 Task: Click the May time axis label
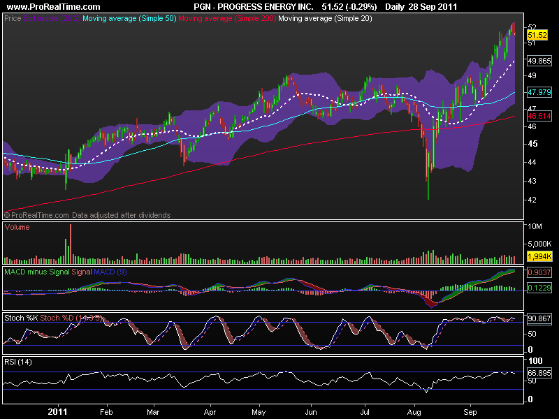[x=259, y=412]
